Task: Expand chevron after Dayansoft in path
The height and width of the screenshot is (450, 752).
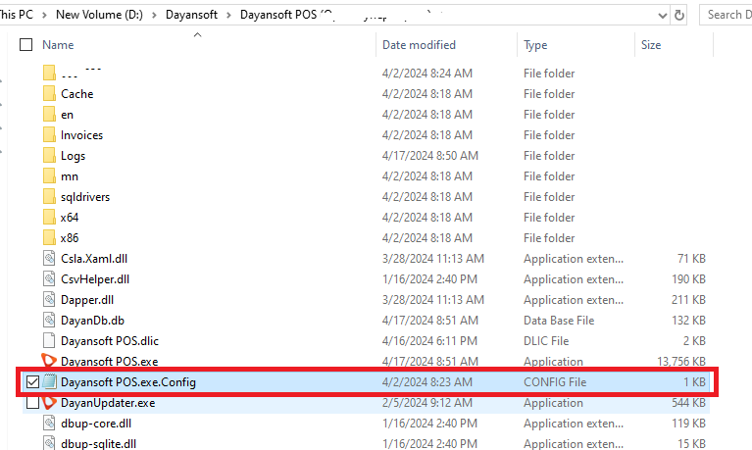Action: pyautogui.click(x=228, y=16)
